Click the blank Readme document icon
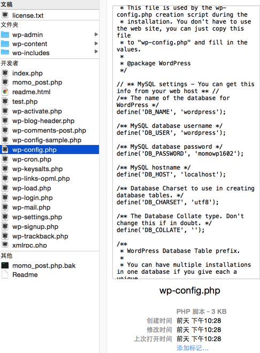Viewport: 260px width, 353px height. point(5,274)
